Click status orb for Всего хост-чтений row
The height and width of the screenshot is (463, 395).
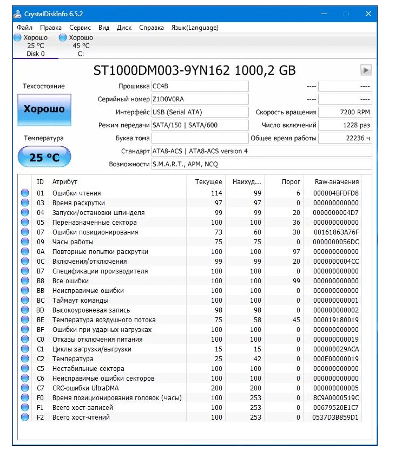(x=25, y=417)
